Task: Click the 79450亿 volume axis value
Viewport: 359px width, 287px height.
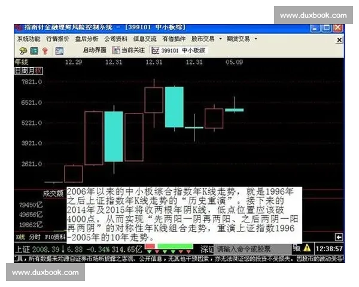Action: click(31, 205)
